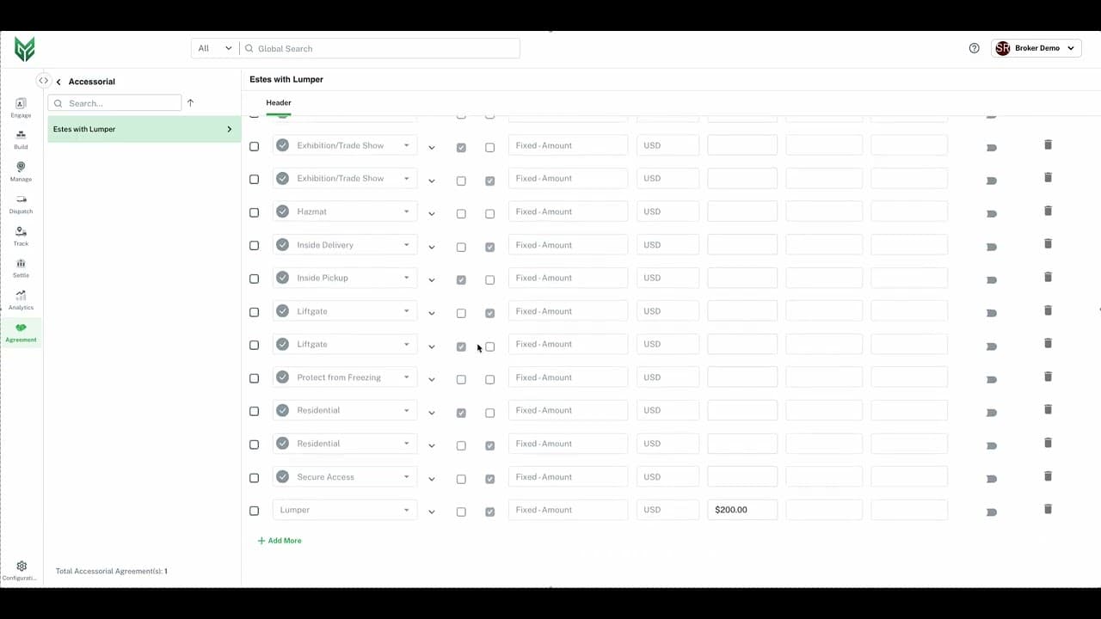Click Add More to add row
Image resolution: width=1101 pixels, height=619 pixels.
(280, 541)
